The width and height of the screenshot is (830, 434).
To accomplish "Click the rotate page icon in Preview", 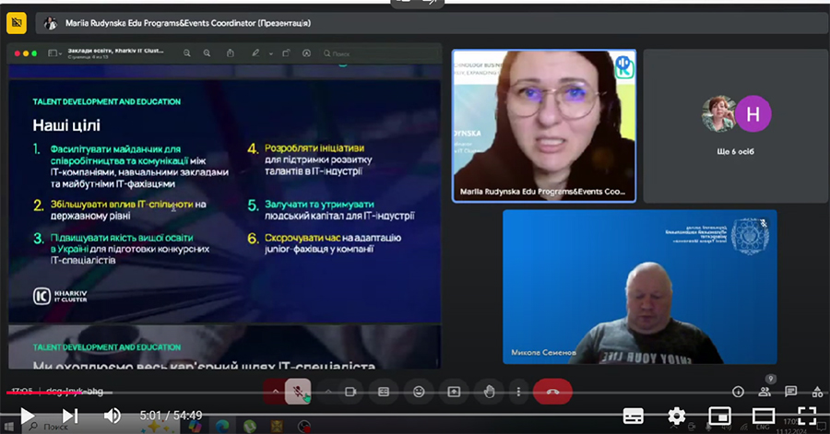I will point(286,53).
